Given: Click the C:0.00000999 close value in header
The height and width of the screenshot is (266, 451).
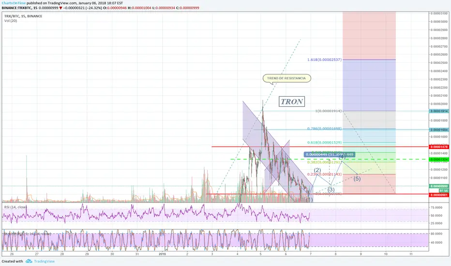Looking at the screenshot, I should (188, 8).
